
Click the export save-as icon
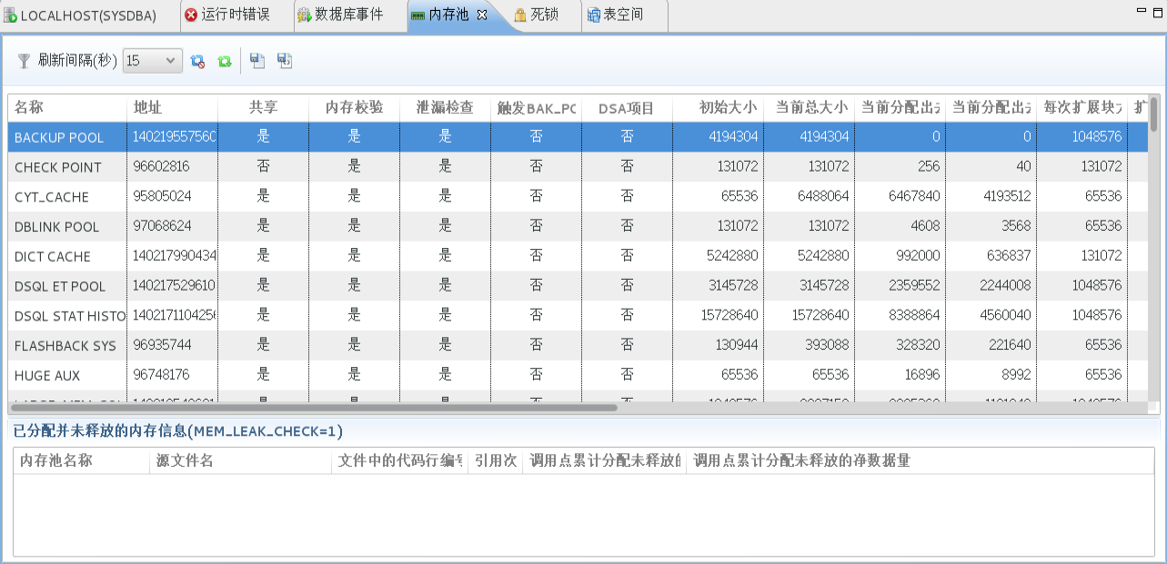[284, 62]
